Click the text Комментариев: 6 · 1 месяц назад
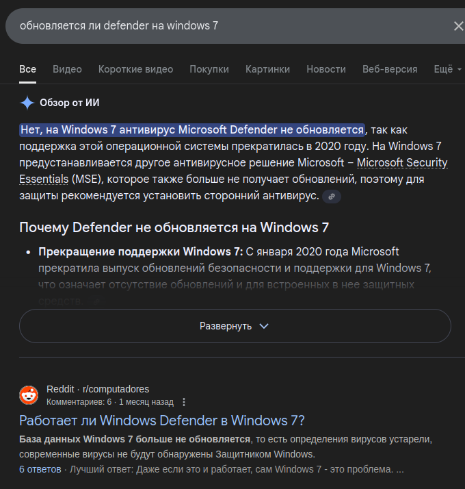The image size is (465, 489). [x=110, y=402]
